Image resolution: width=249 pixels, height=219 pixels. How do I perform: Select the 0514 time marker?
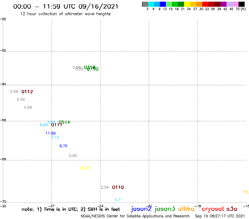pyautogui.click(x=64, y=122)
